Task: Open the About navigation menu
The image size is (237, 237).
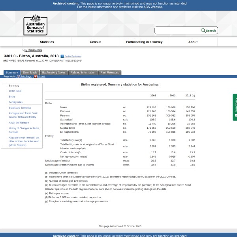Action: pyautogui.click(x=193, y=42)
